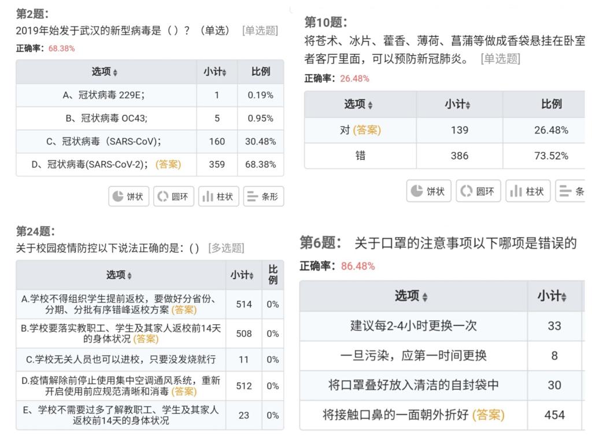Screen dimensions: 592x444
Task: View question 2 as horizontal bar chart (条形)
Action: (x=264, y=197)
